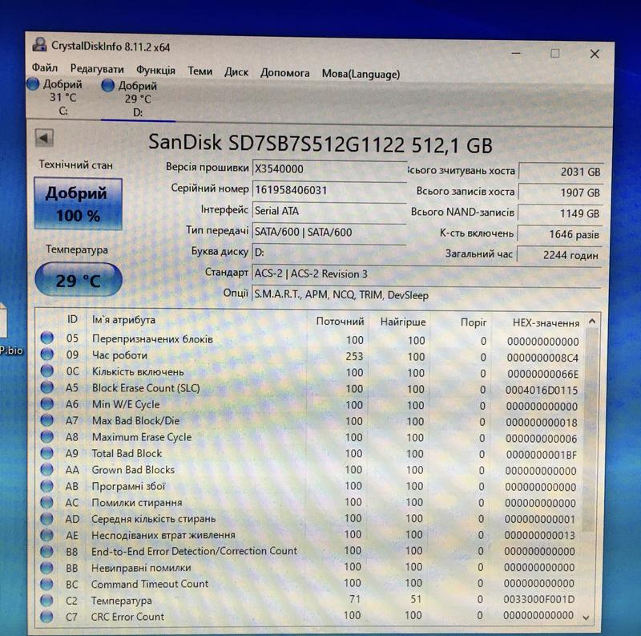This screenshot has width=641, height=636.
Task: Click status orb for Total Bad Block
Action: point(47,454)
